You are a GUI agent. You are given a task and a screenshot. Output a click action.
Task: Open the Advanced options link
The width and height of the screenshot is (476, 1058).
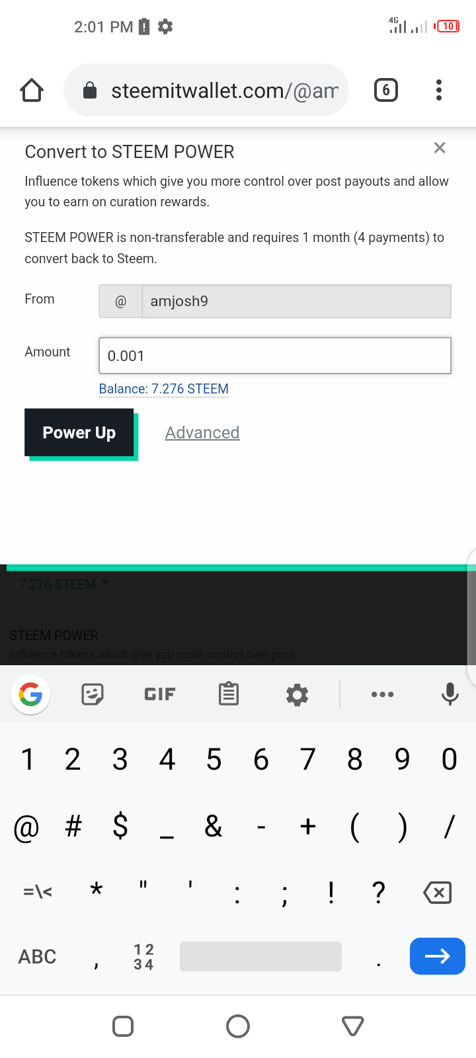click(202, 432)
